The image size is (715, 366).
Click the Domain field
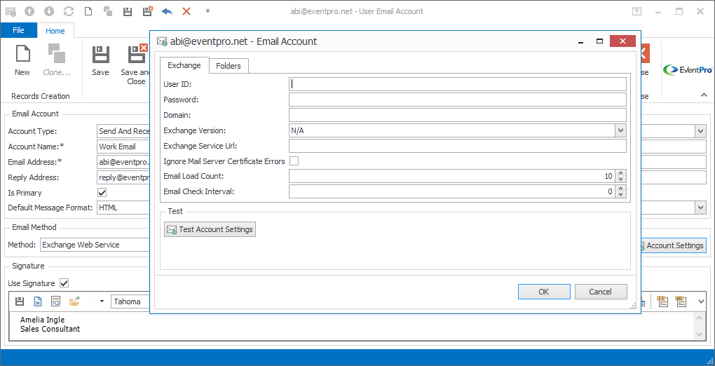click(x=457, y=115)
